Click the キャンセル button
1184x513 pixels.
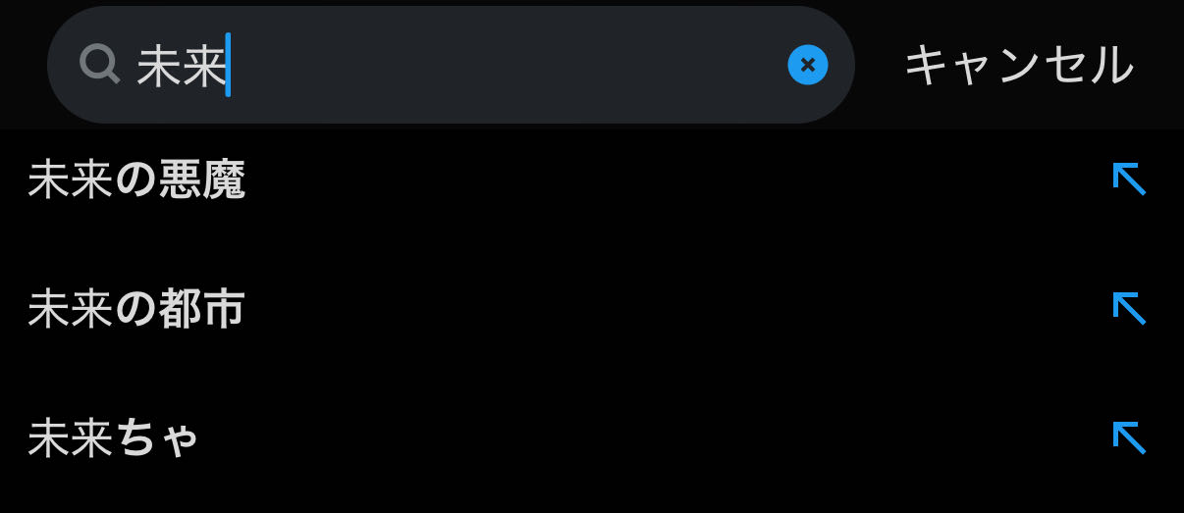pos(1019,65)
